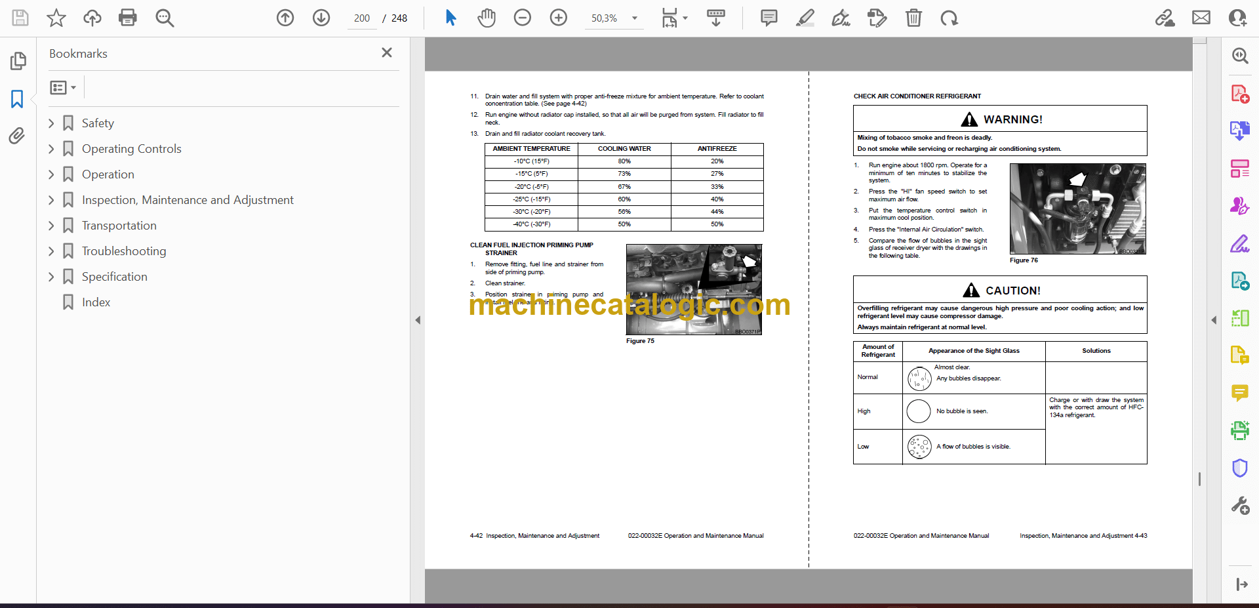The image size is (1259, 608).
Task: Open the share with others icon
Action: pos(1237,18)
